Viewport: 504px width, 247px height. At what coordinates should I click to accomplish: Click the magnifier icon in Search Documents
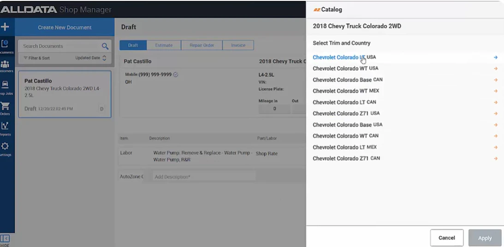[105, 46]
